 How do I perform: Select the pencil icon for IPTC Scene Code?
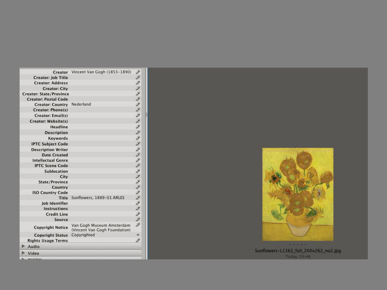(x=138, y=165)
